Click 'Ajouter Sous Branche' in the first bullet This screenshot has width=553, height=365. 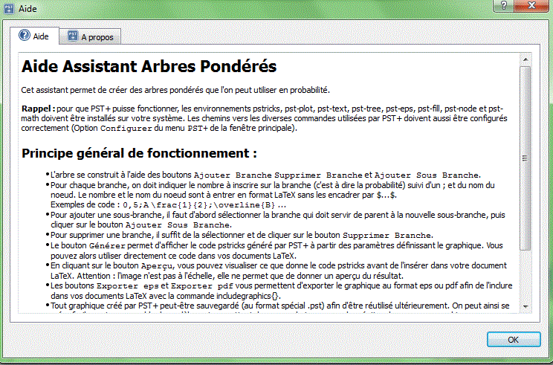tap(427, 175)
